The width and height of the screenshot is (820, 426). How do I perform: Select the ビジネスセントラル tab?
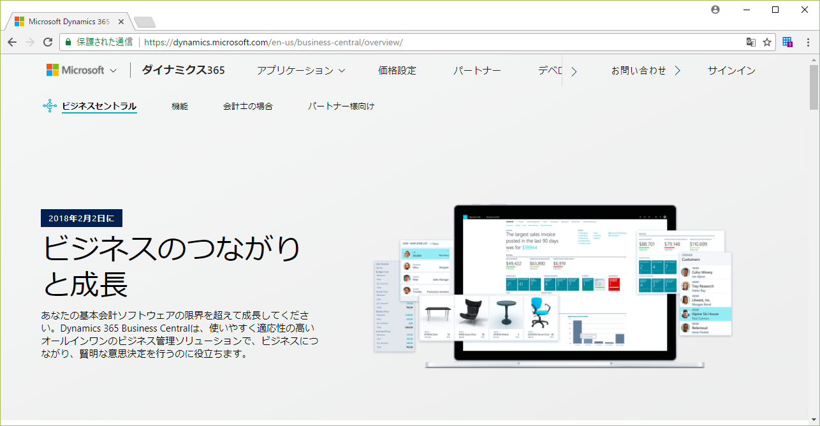click(x=99, y=106)
